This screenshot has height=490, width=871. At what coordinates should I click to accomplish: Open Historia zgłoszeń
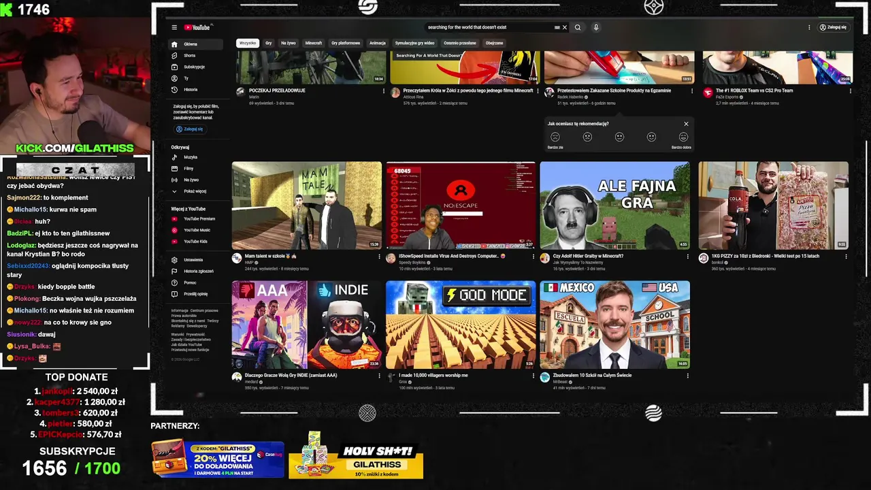pyautogui.click(x=197, y=271)
